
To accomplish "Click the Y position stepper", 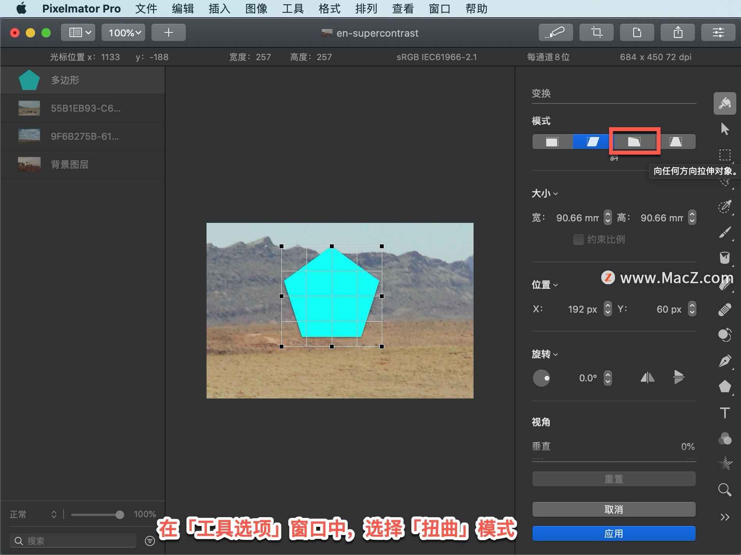I will click(x=692, y=309).
